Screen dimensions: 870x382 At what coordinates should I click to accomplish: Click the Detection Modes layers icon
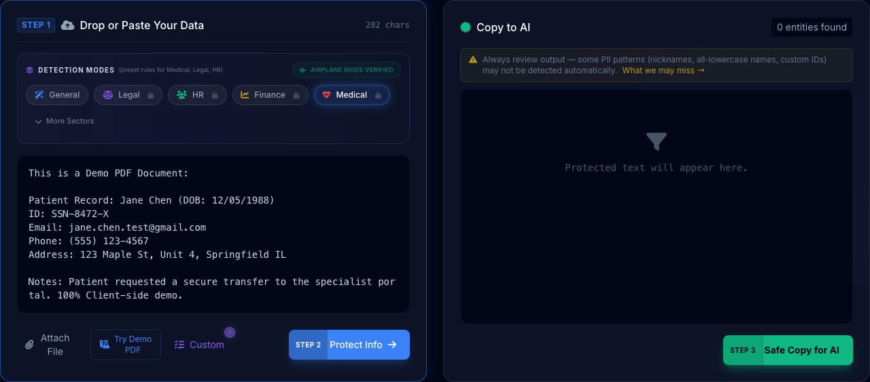click(x=29, y=70)
